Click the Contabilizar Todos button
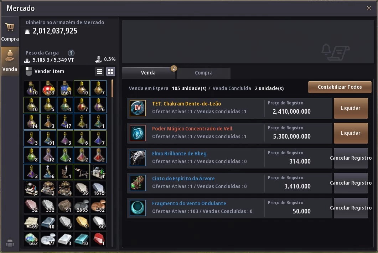The width and height of the screenshot is (378, 253). coord(340,87)
